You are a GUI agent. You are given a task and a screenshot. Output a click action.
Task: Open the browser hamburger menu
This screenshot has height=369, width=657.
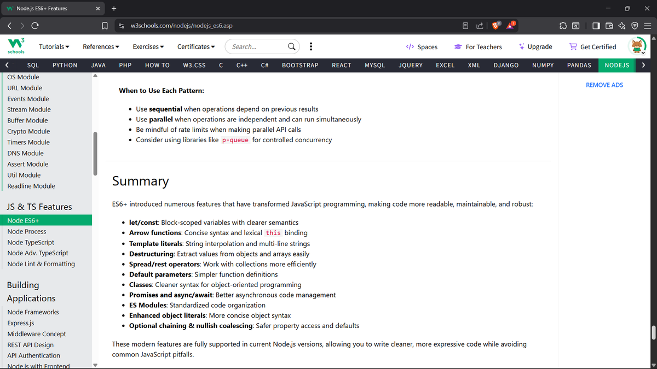coord(647,25)
